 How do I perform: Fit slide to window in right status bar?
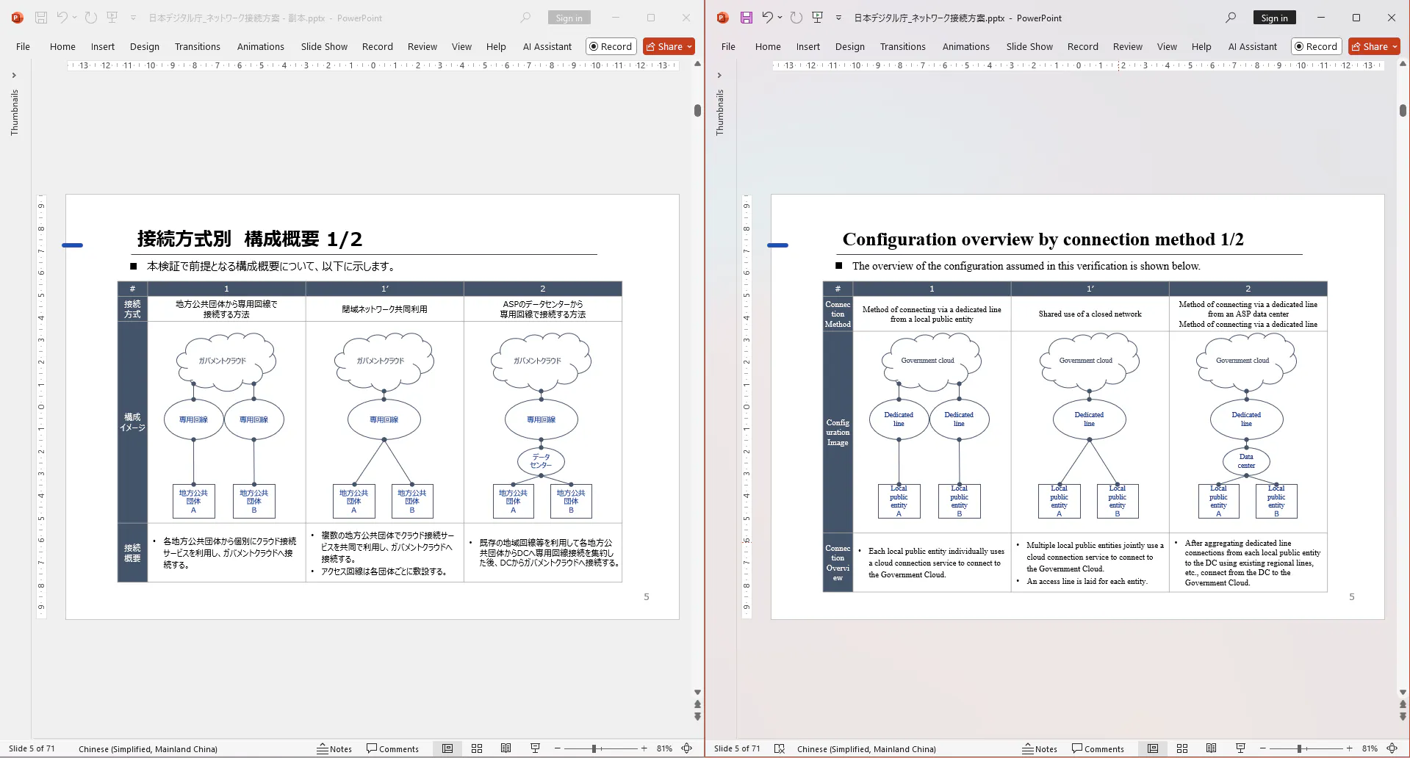(x=1392, y=748)
